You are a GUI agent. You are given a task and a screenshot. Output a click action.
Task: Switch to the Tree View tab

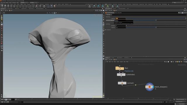pyautogui.click(x=113, y=58)
